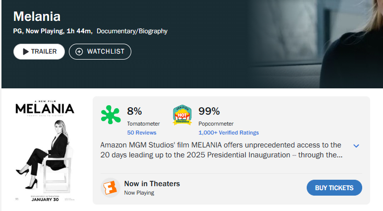383x211 pixels.
Task: Click the Melania title heading
Action: click(37, 16)
